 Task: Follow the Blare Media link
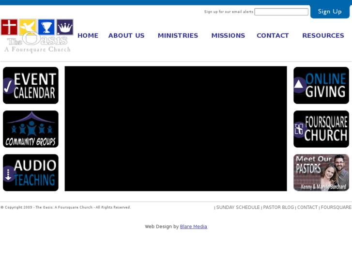point(194,227)
